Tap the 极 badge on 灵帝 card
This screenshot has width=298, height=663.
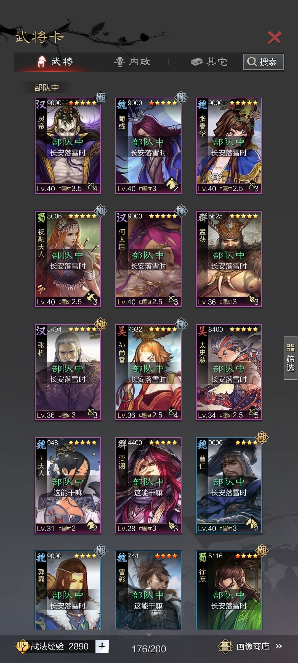pyautogui.click(x=100, y=97)
